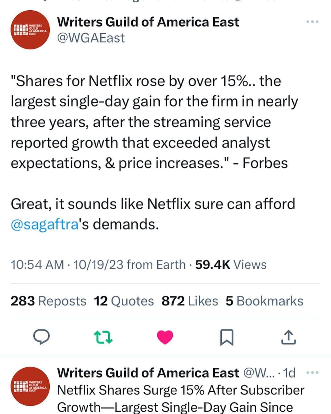331x414 pixels.
Task: Tap the reply's Writers Guild avatar
Action: click(30, 386)
